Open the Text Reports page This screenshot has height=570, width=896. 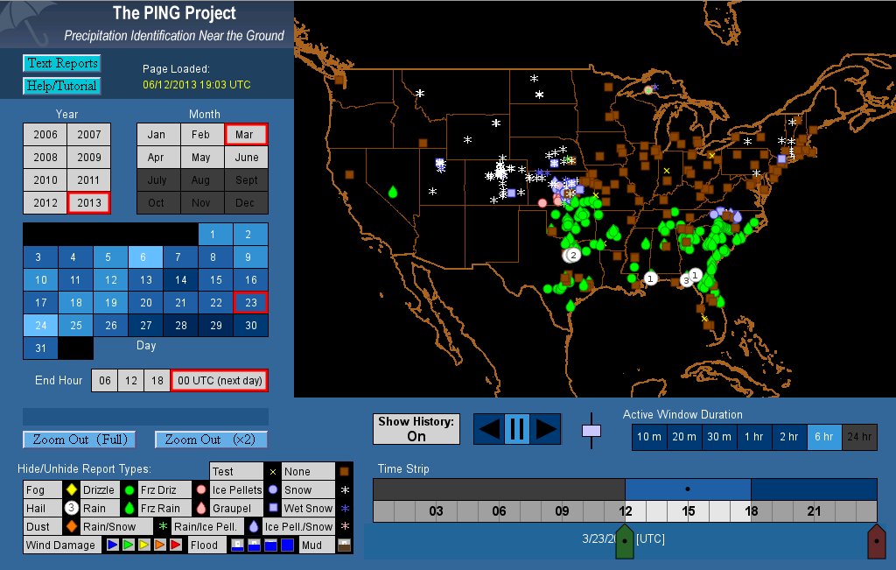tap(61, 63)
